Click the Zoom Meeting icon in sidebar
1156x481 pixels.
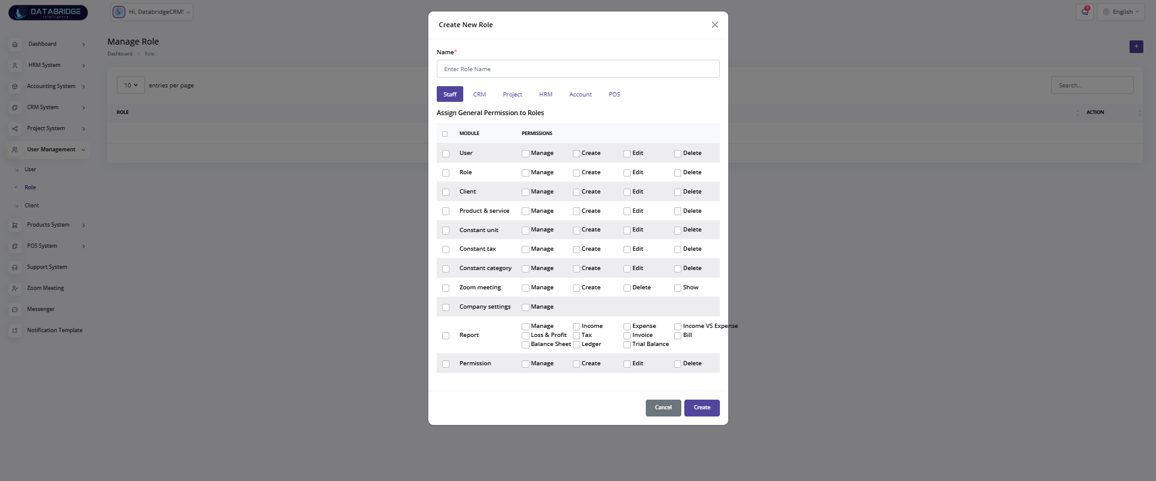15,288
